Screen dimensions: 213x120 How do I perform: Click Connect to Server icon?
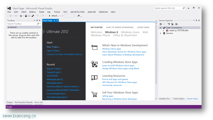click(172, 24)
